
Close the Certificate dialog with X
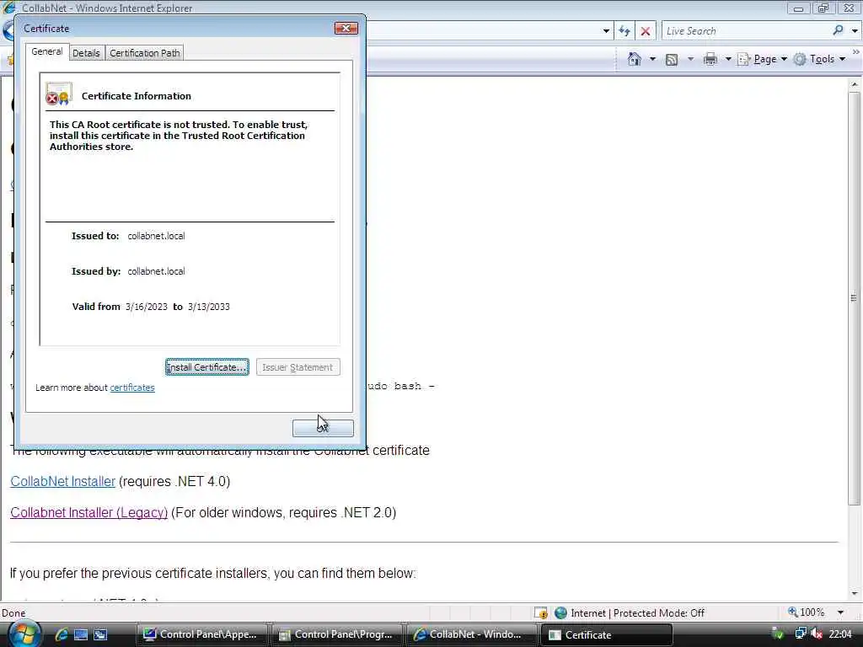346,28
